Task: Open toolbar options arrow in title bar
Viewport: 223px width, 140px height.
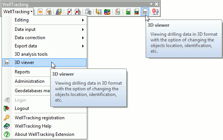Action: click(x=151, y=4)
